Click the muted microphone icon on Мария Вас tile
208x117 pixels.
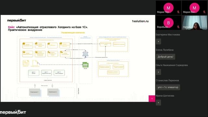pos(204,12)
